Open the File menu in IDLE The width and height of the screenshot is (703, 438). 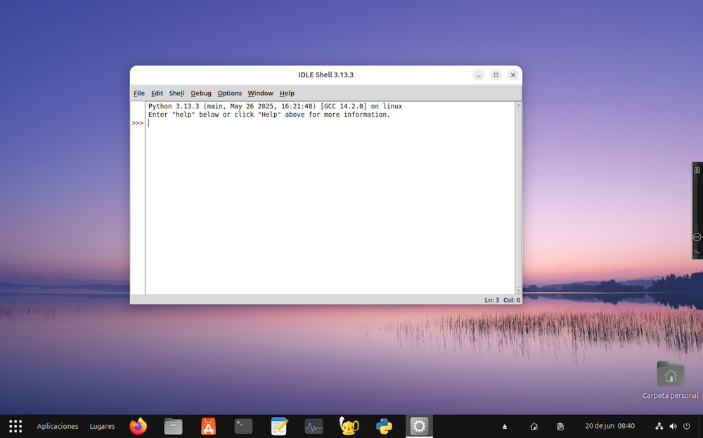139,94
